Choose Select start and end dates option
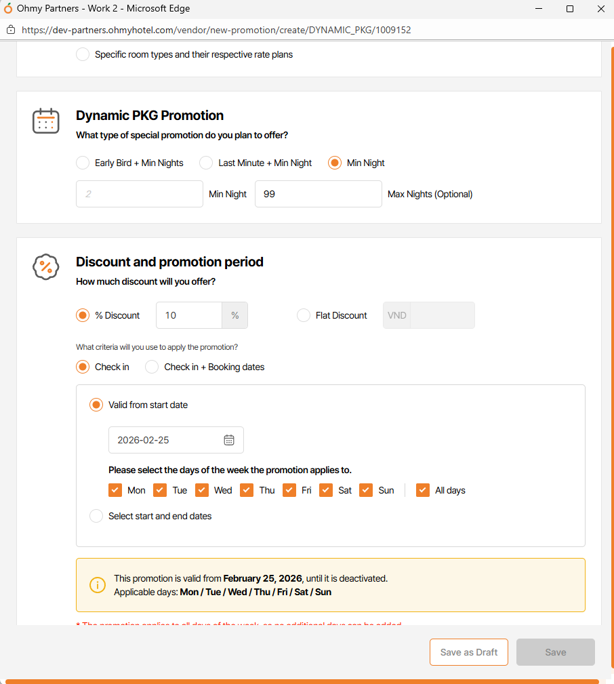Screen dimensions: 614x684 [x=96, y=516]
